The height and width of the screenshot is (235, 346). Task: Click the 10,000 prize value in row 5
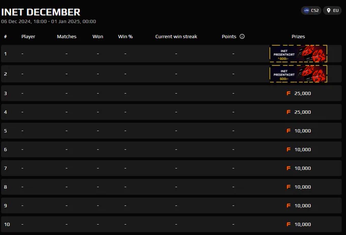click(303, 131)
